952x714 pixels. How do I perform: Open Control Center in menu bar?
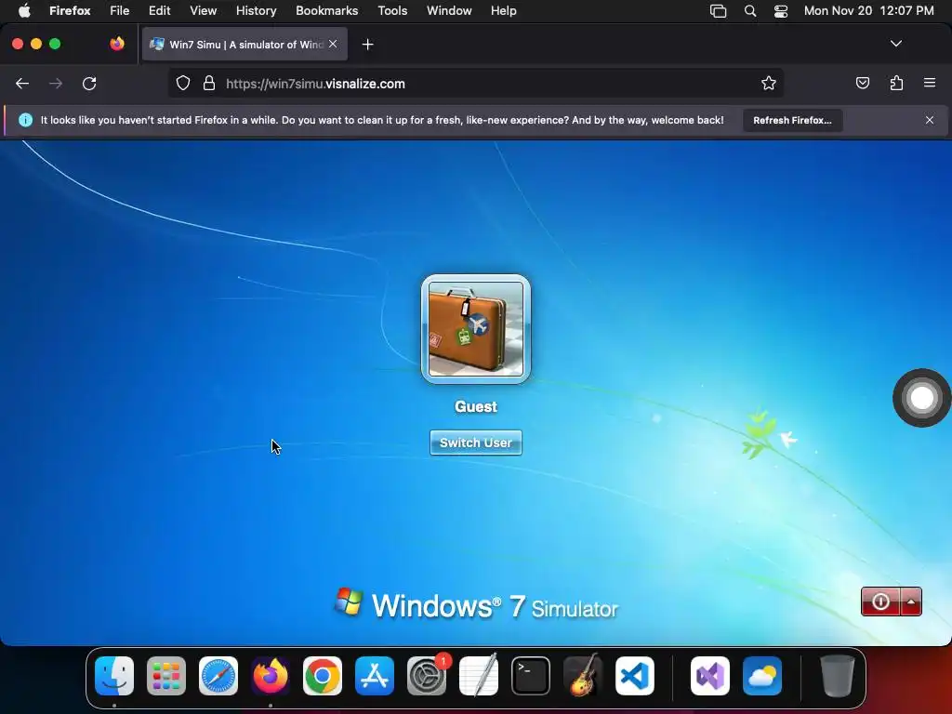pyautogui.click(x=781, y=11)
